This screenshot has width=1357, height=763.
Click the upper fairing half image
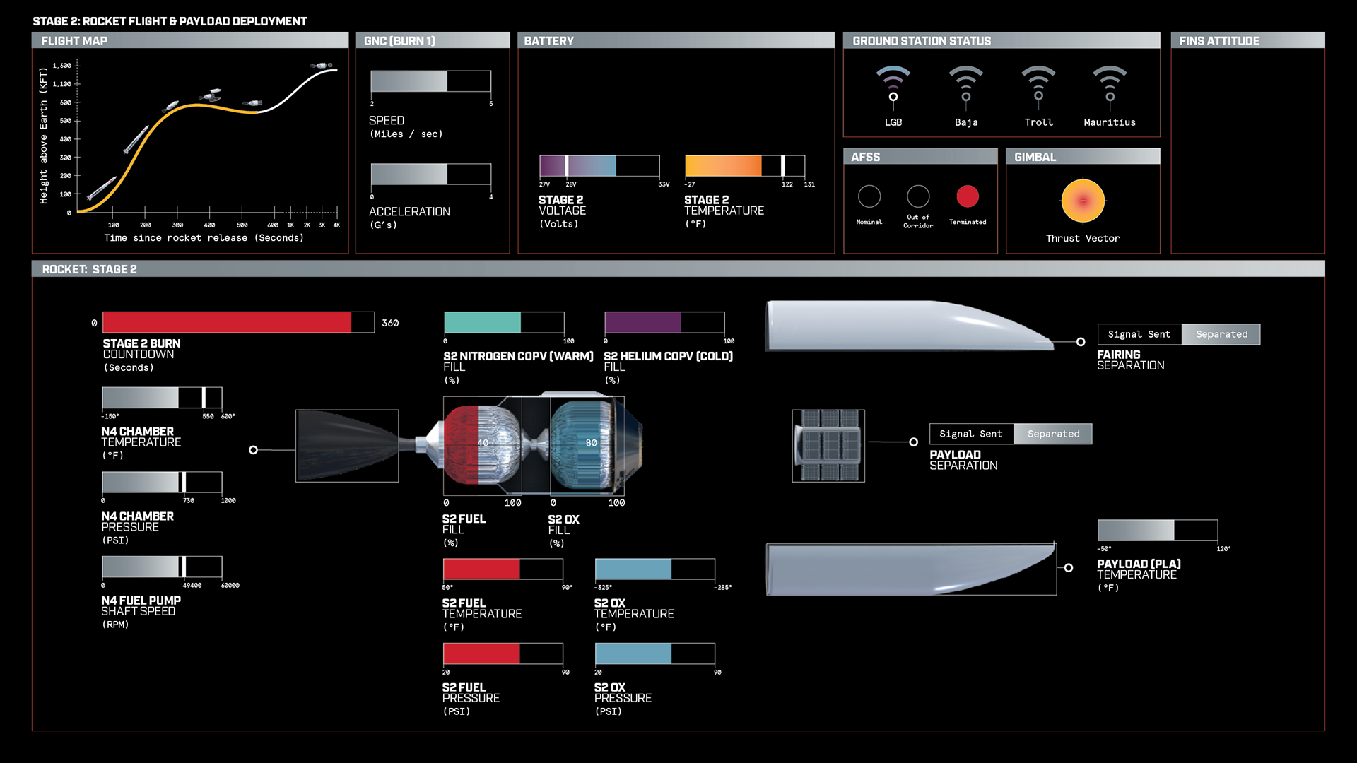coord(908,326)
